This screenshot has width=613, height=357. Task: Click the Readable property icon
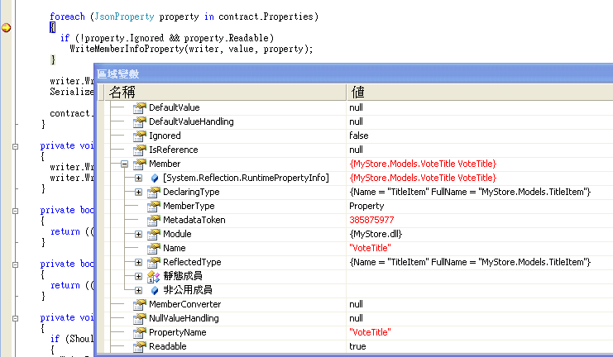[140, 347]
